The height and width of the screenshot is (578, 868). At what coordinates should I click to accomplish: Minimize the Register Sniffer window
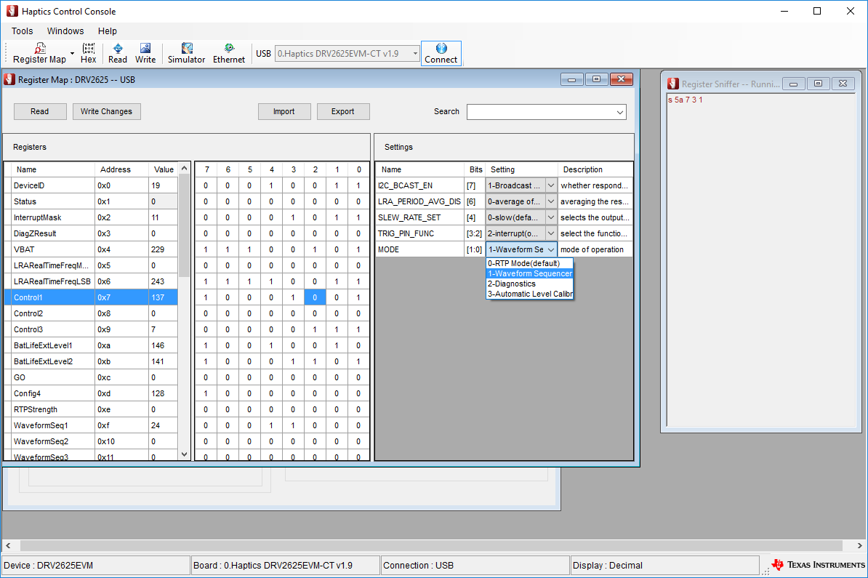794,84
